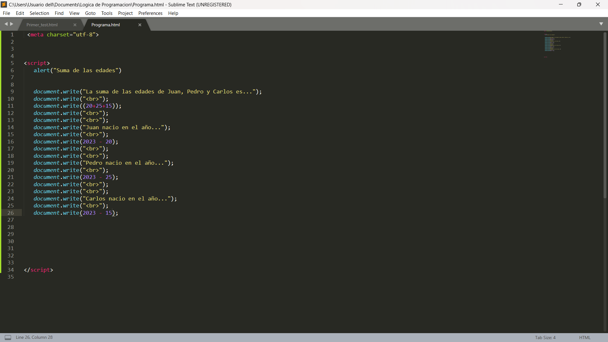This screenshot has width=608, height=342.
Task: Open the Selection menu
Action: [x=39, y=13]
